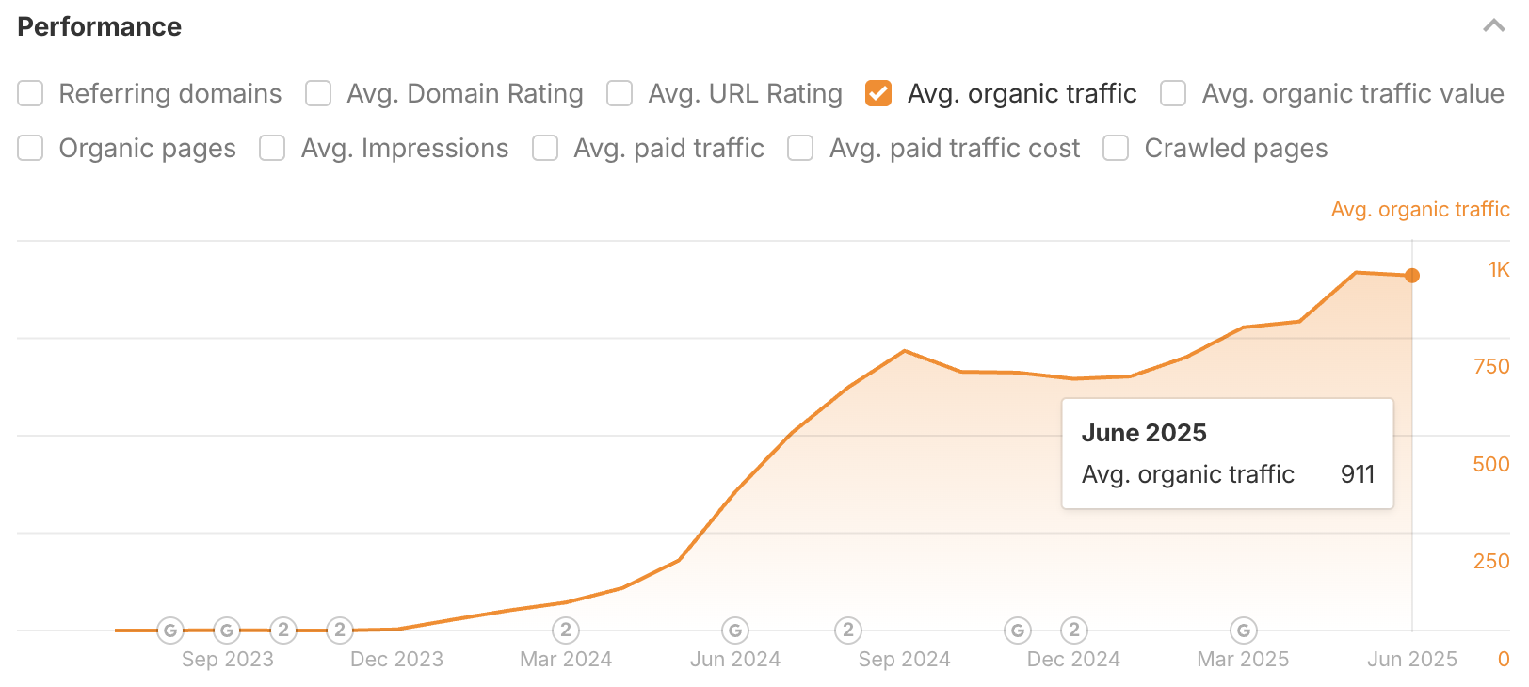The width and height of the screenshot is (1529, 687).
Task: Enable the Referring domains checkbox
Action: [x=31, y=94]
